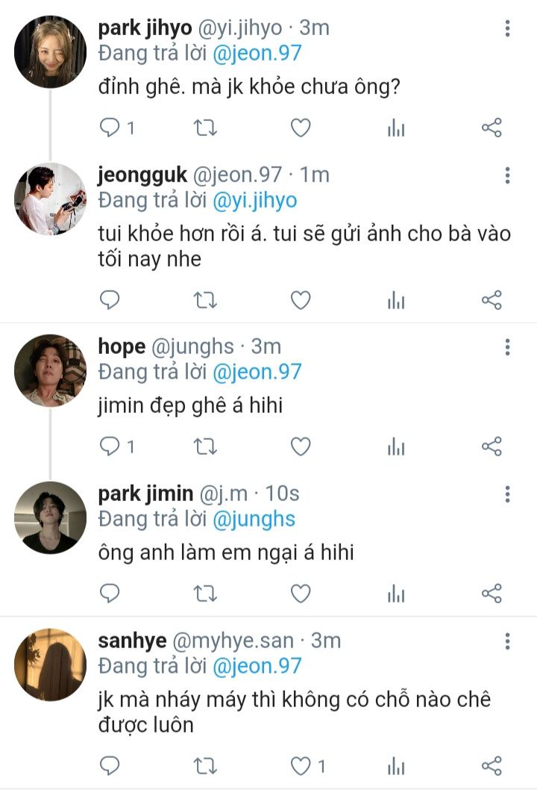
Task: Open more options for park jihyo's tweet
Action: pyautogui.click(x=507, y=29)
